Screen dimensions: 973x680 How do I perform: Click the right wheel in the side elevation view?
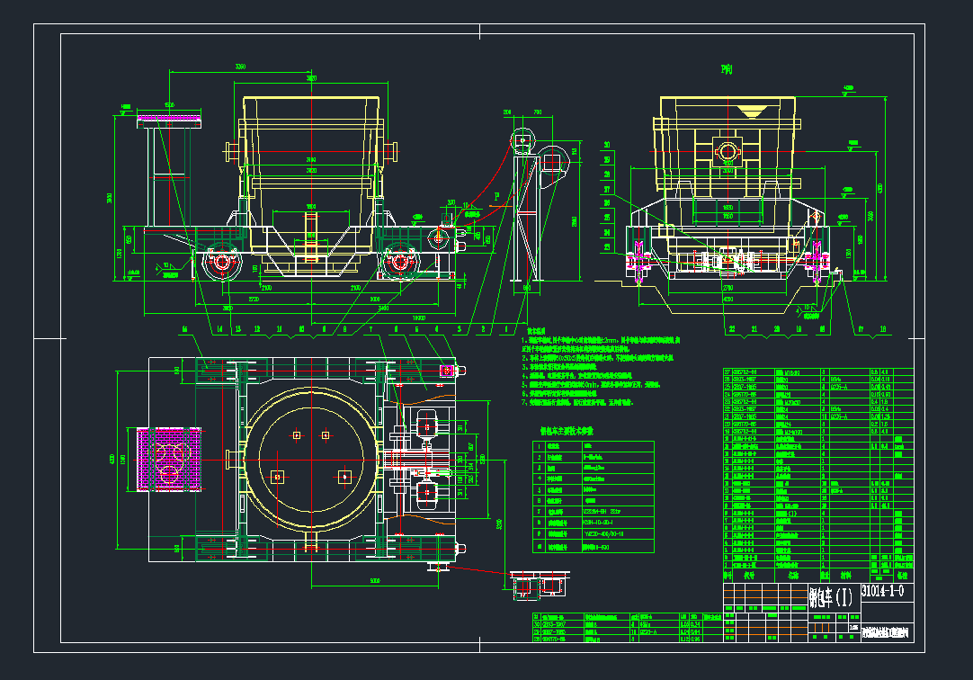pyautogui.click(x=398, y=264)
